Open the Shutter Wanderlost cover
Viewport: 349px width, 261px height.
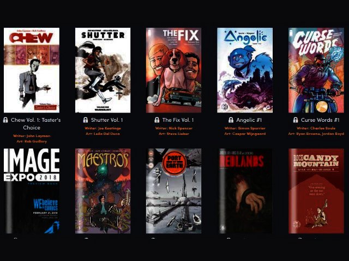tap(103, 70)
